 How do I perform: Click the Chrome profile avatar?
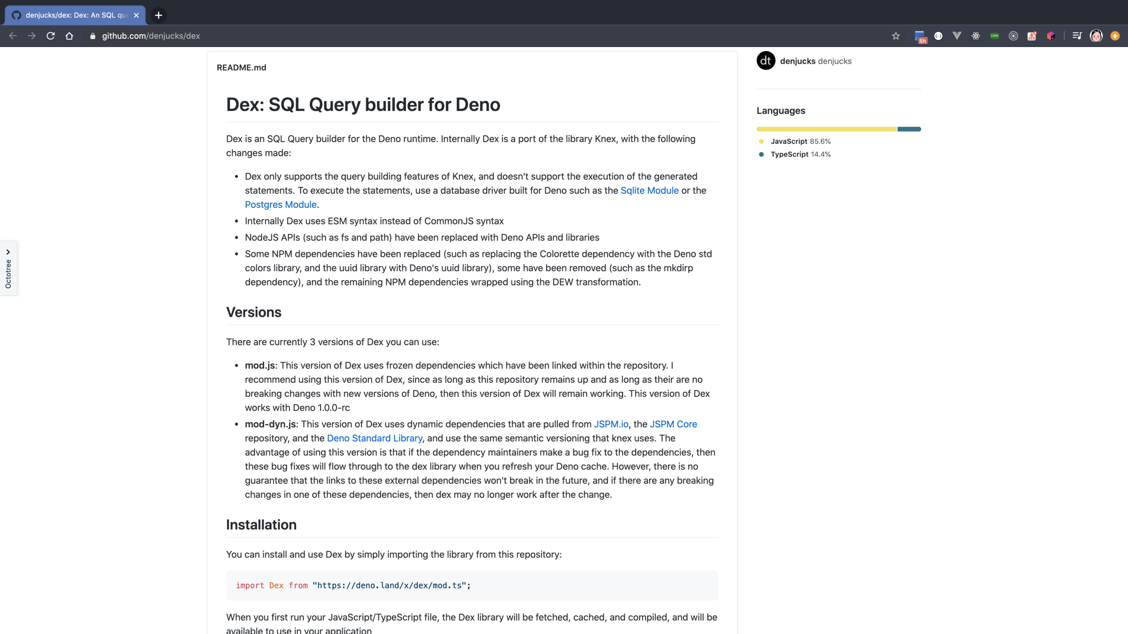pos(1096,36)
